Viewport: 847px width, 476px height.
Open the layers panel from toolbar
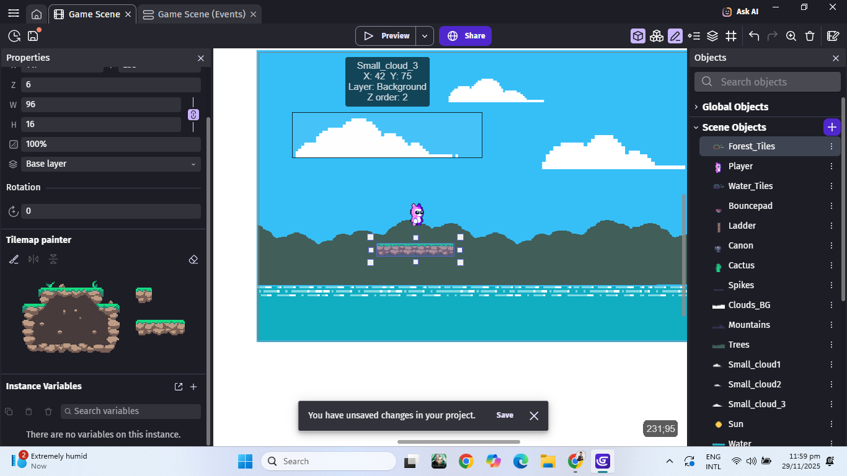[x=712, y=36]
